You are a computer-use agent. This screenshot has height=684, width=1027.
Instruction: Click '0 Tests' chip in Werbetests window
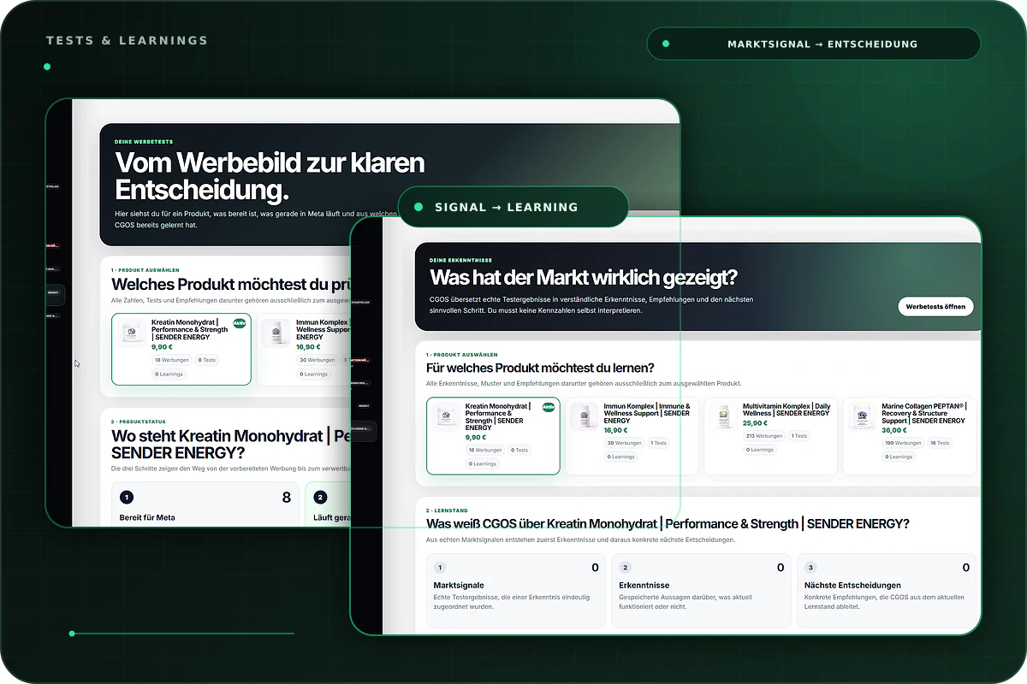pyautogui.click(x=207, y=360)
